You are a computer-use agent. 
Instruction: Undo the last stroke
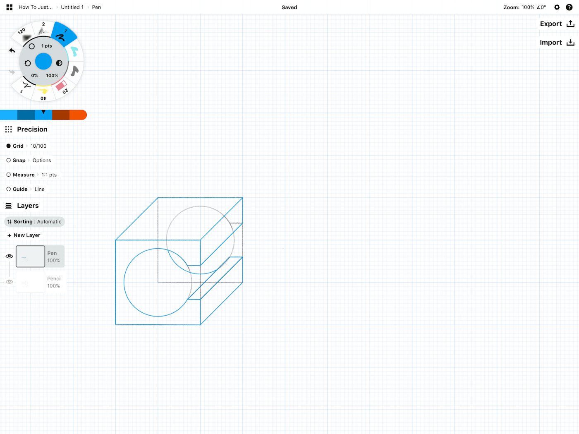click(12, 50)
